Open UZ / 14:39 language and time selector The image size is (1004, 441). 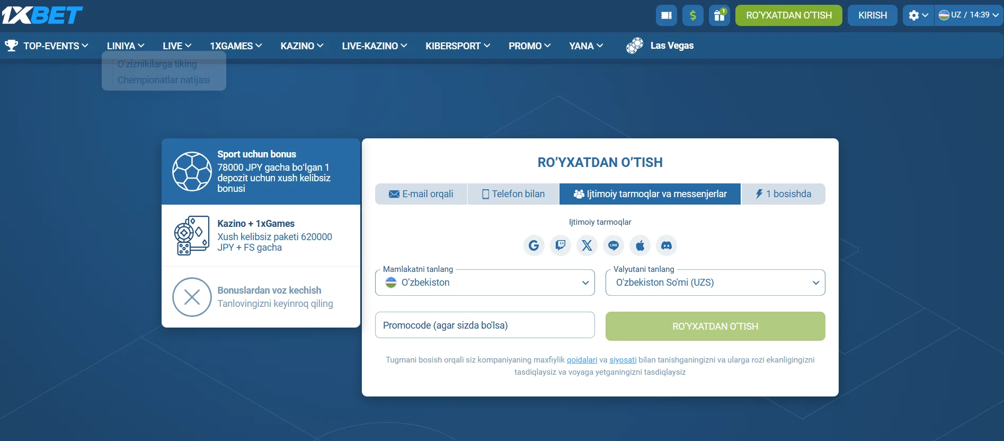969,15
